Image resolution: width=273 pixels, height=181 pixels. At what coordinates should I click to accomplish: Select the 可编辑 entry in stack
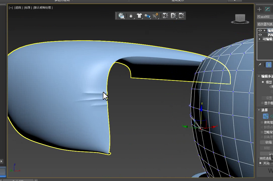tap(268, 39)
